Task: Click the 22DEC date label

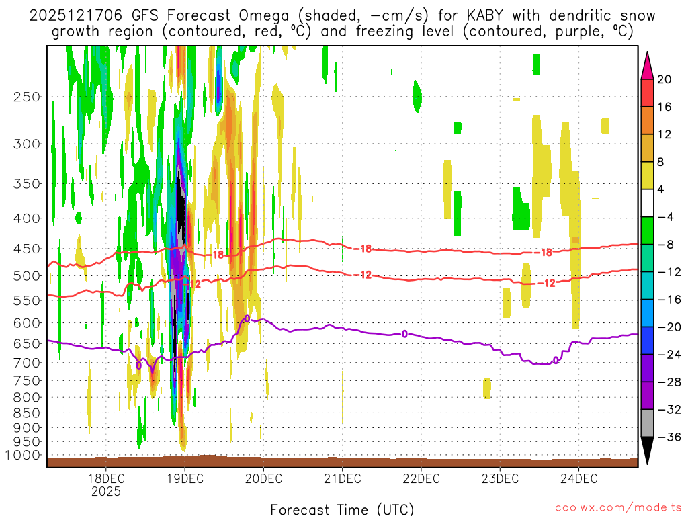Action: click(421, 478)
